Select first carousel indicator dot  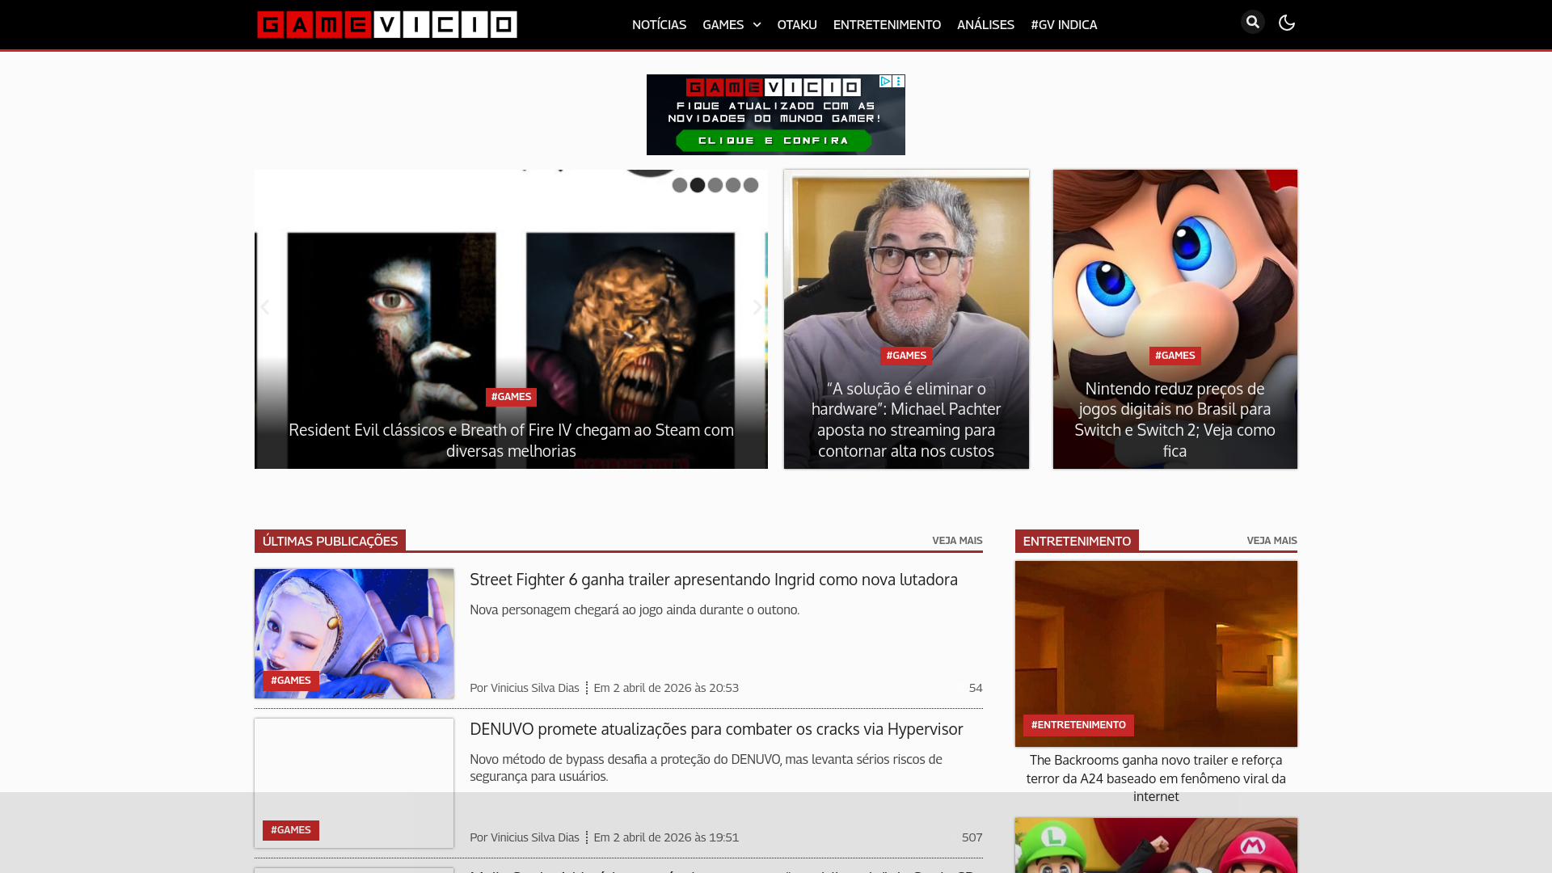pyautogui.click(x=680, y=185)
